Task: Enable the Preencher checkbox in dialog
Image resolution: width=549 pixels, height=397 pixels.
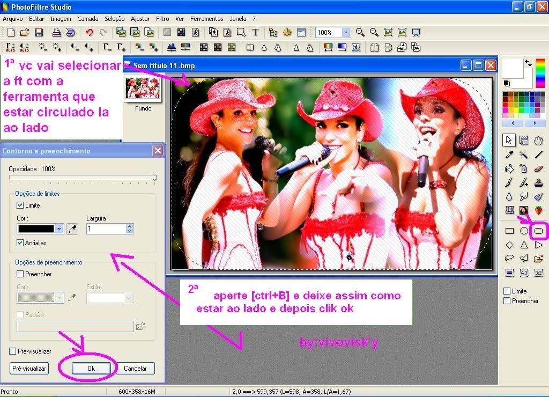Action: 20,274
